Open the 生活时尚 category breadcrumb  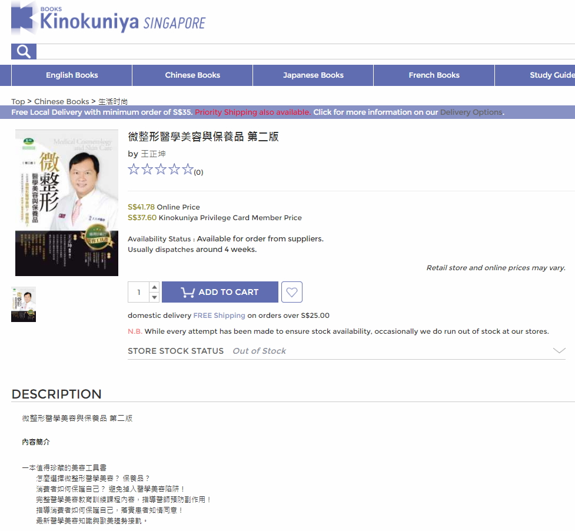point(113,102)
